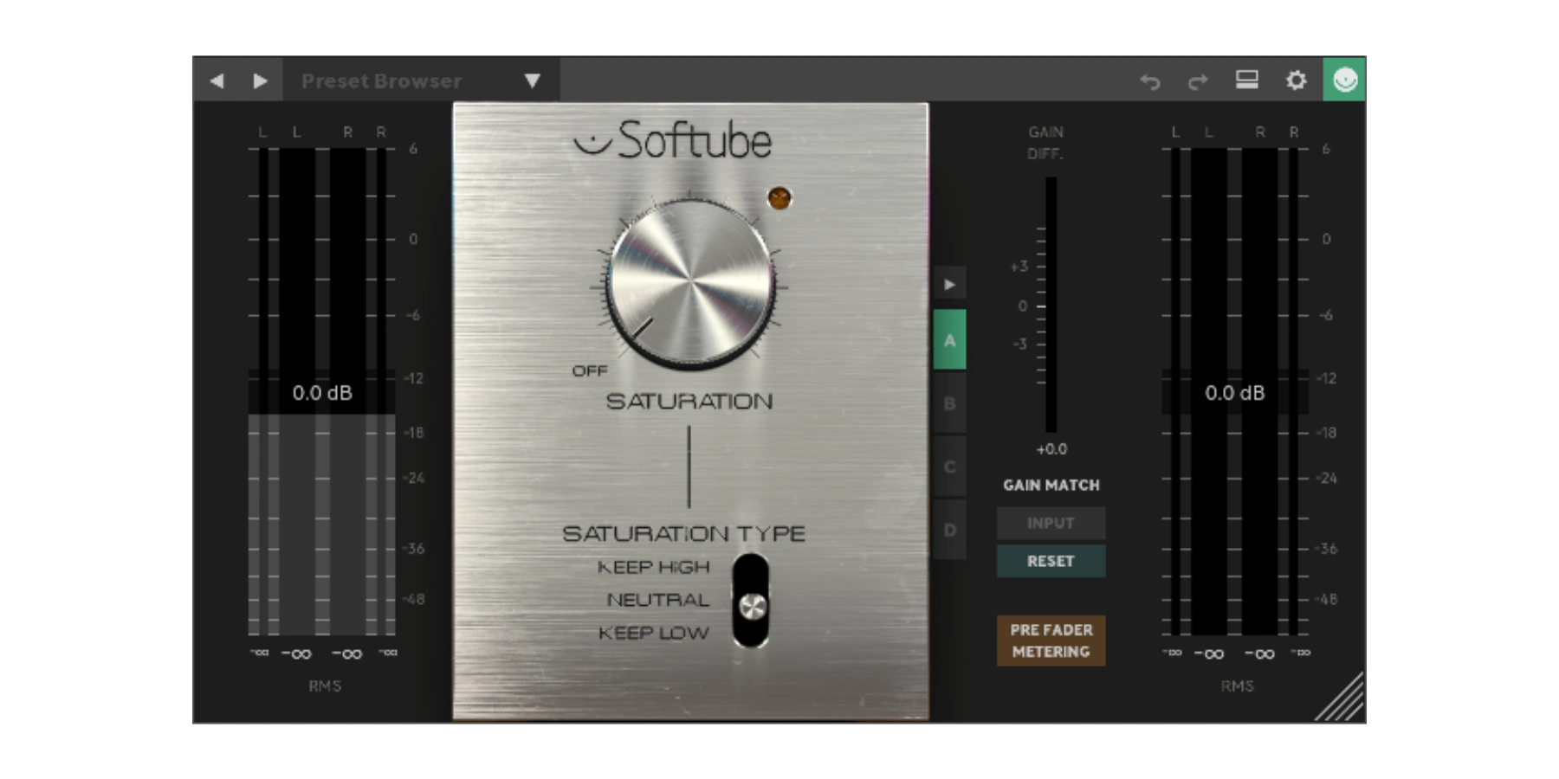Click the play arrow above slot A

coord(950,283)
